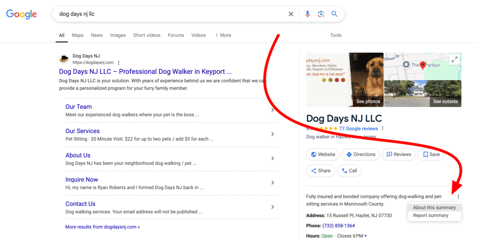The image size is (477, 238).
Task: Open the See outside street view thumbnail
Action: 423,94
